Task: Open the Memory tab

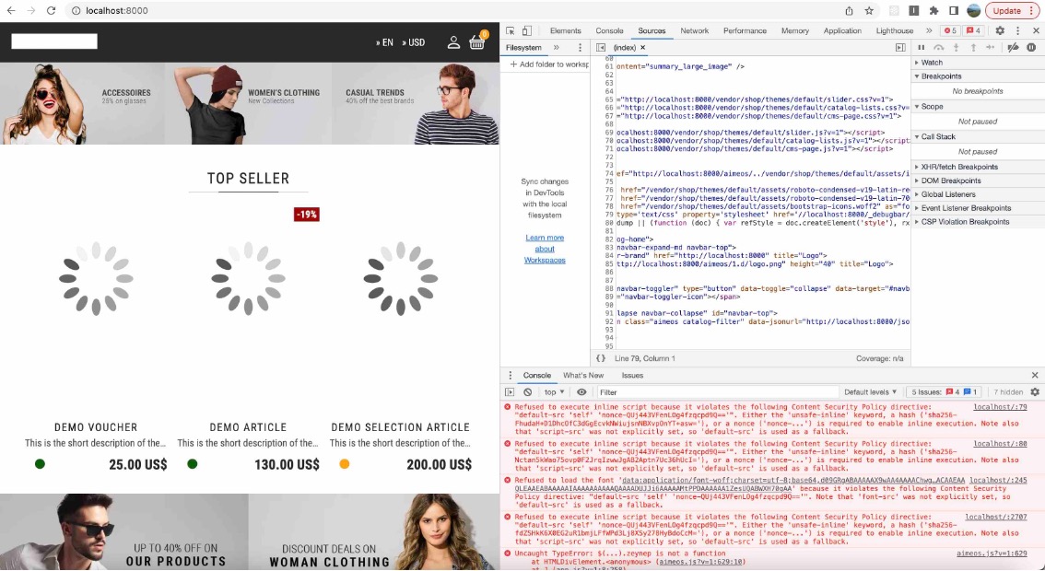Action: (795, 30)
